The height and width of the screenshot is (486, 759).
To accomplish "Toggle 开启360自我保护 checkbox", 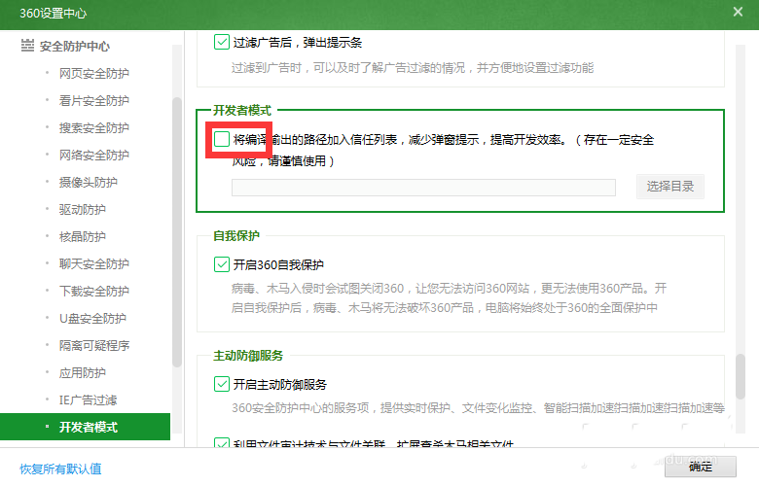I will pos(222,264).
